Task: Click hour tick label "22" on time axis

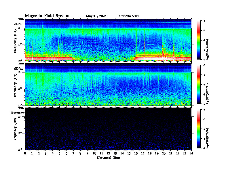Action: coord(177,154)
